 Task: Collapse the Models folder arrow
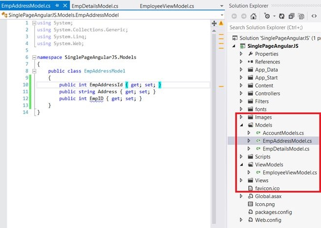click(x=241, y=125)
